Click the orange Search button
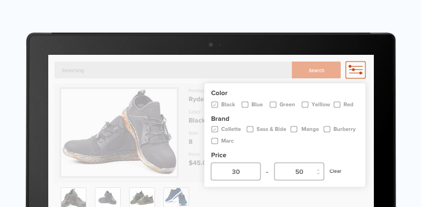This screenshot has height=207, width=421. [316, 70]
